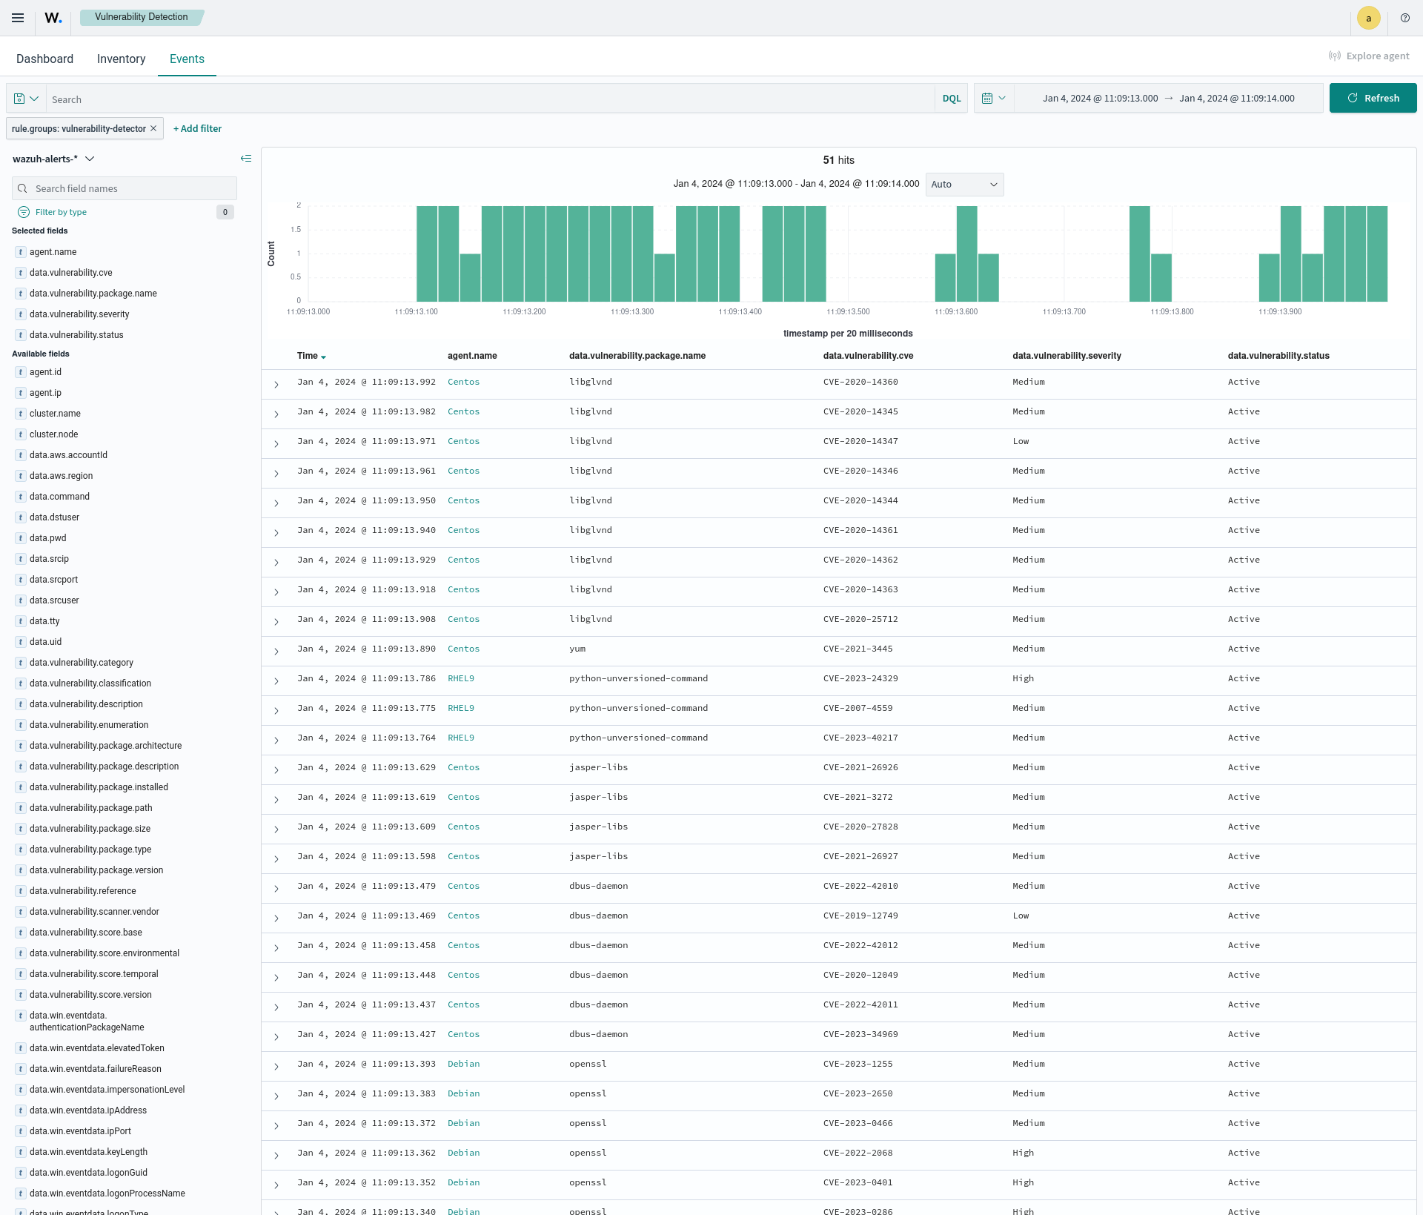1423x1215 pixels.
Task: Select data.vulnerability.severity in selected fields
Action: tap(79, 314)
